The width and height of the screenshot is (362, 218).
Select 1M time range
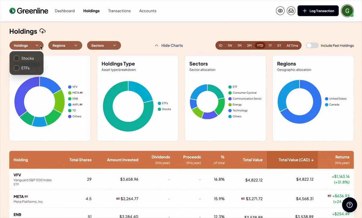(240, 45)
